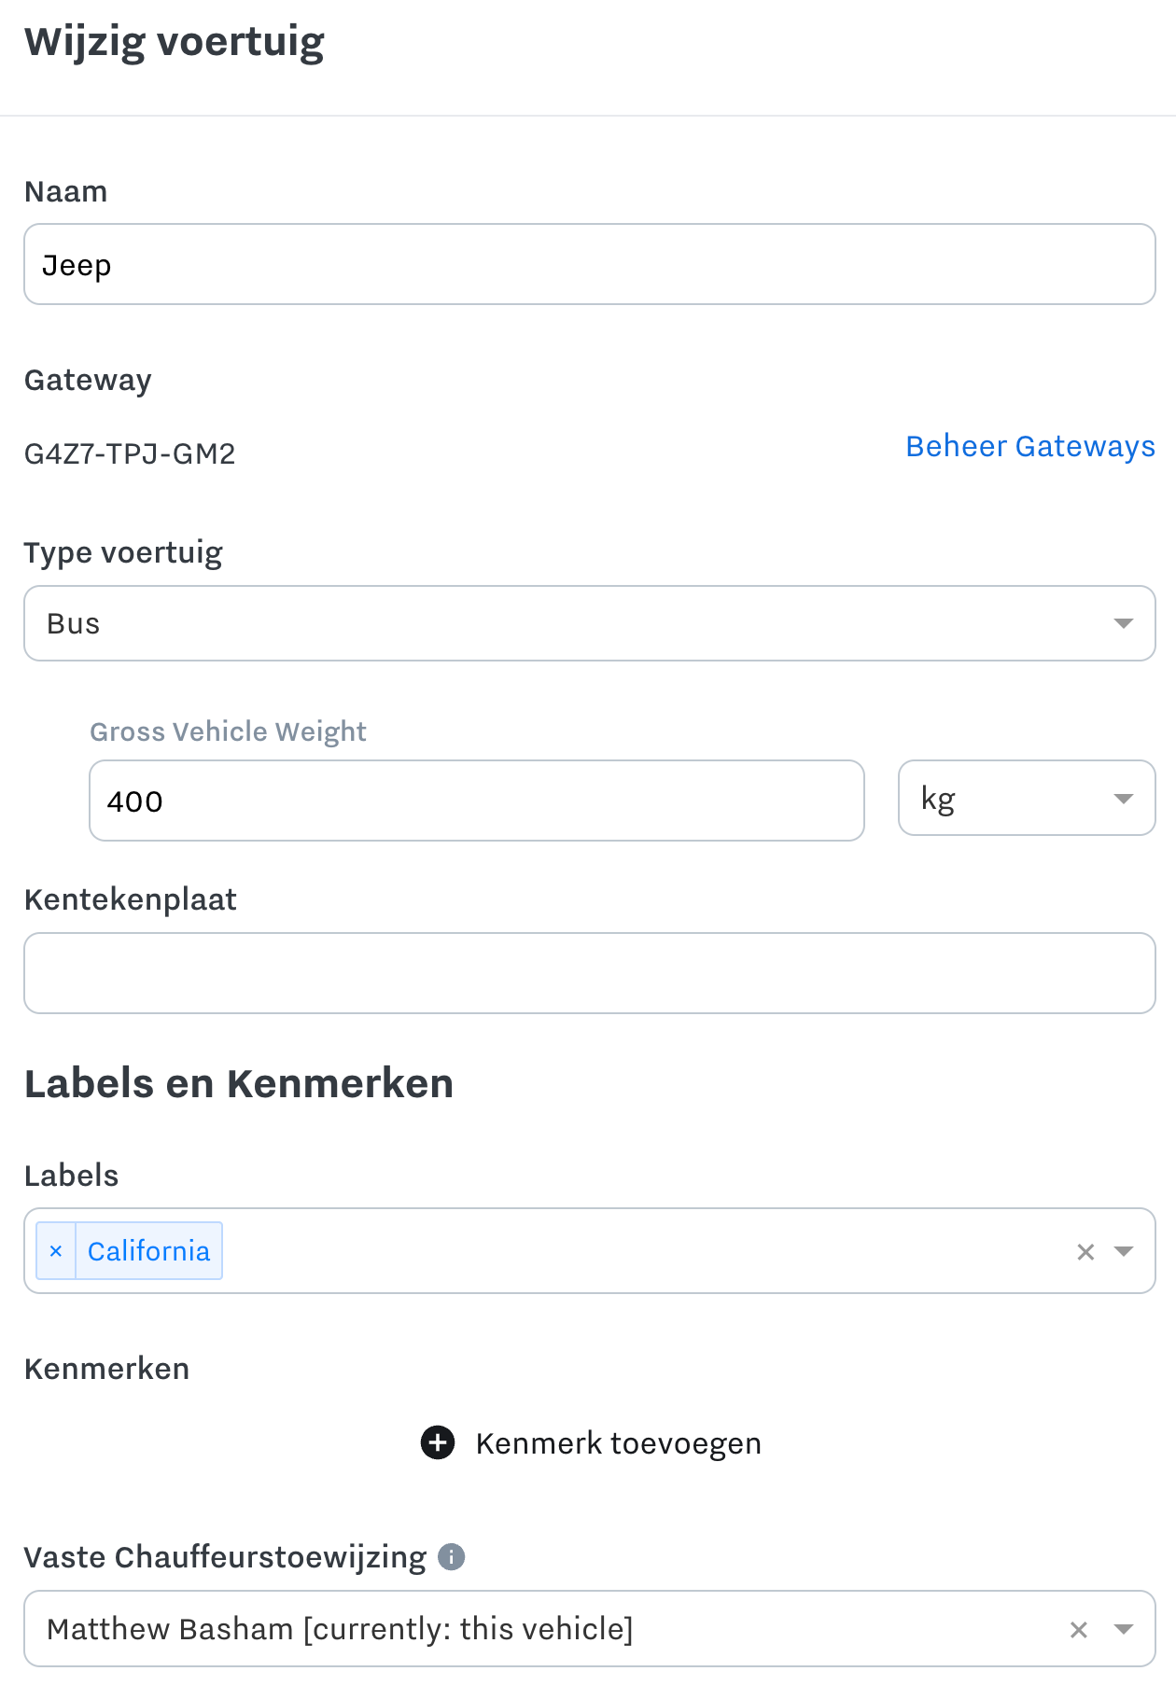Expand the driver assignment dropdown arrow
The height and width of the screenshot is (1685, 1176).
1124,1630
